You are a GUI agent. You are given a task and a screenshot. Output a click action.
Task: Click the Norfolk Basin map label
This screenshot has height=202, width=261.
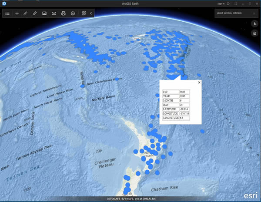104,98
